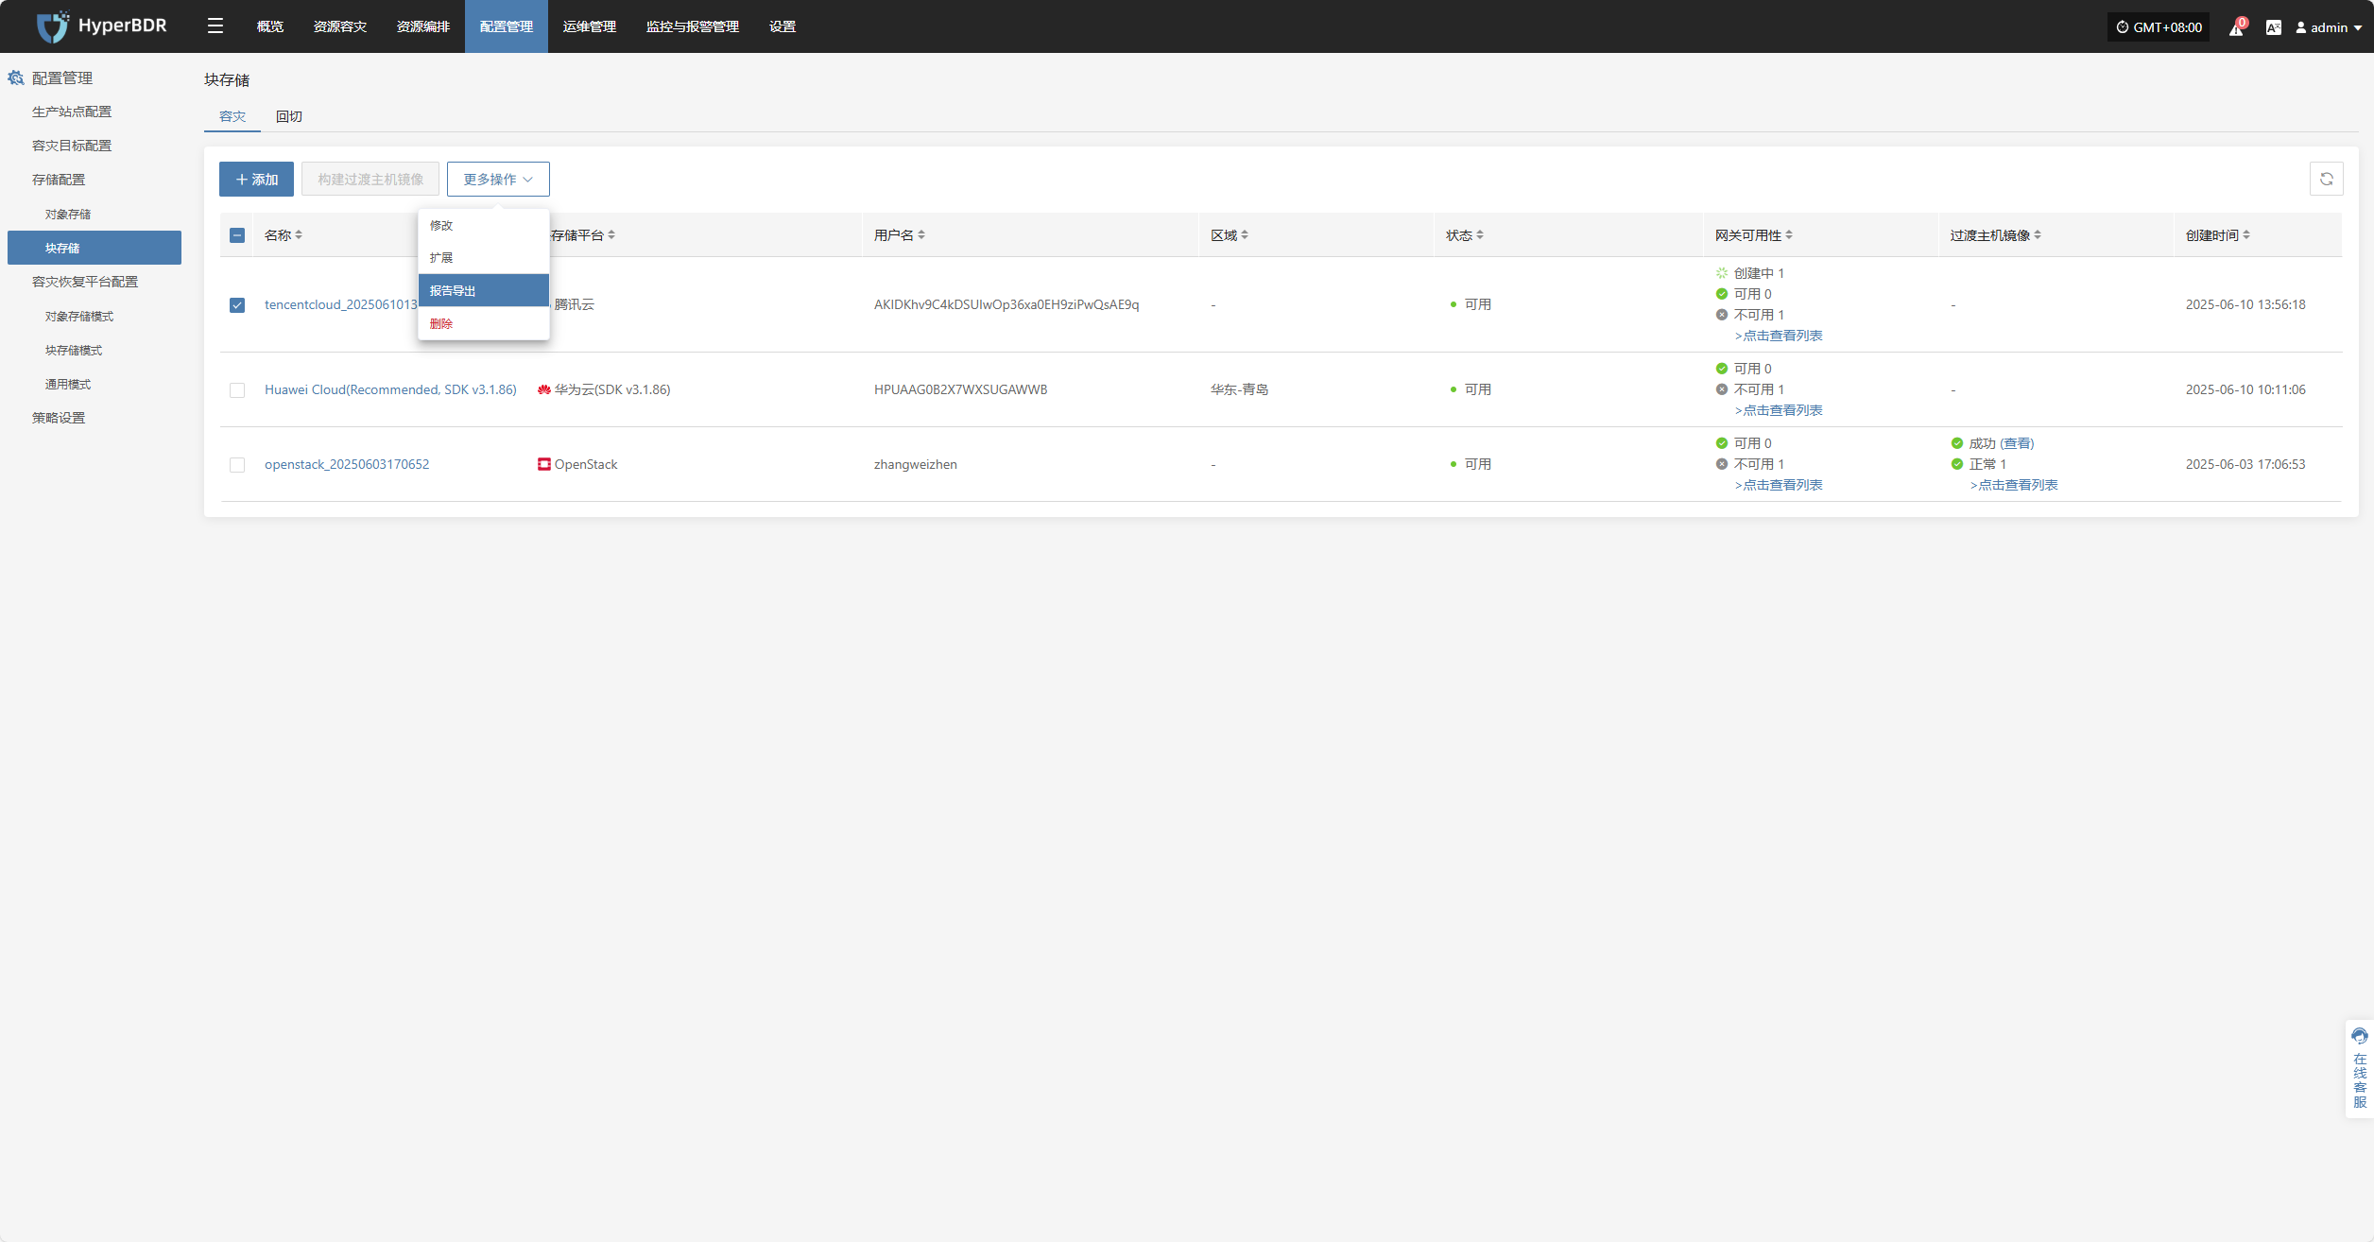Sort by 名称 column arrows
Image resolution: width=2374 pixels, height=1242 pixels.
(x=299, y=235)
